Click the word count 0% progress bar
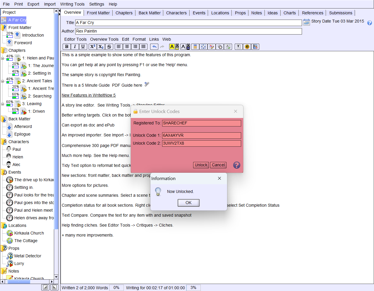 tap(116, 288)
